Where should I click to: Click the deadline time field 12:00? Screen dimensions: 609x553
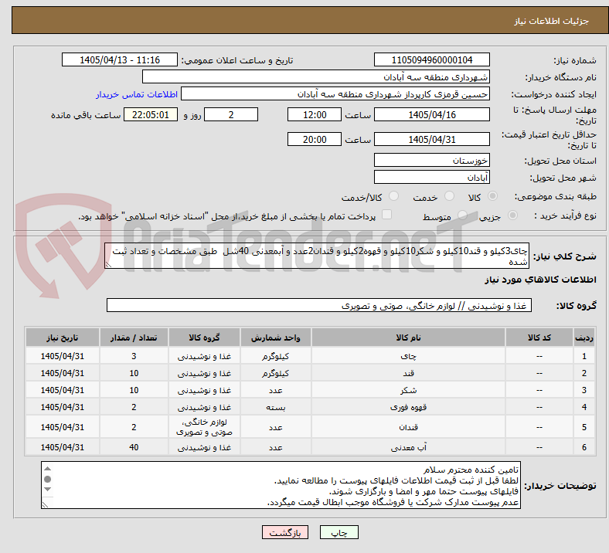click(315, 115)
